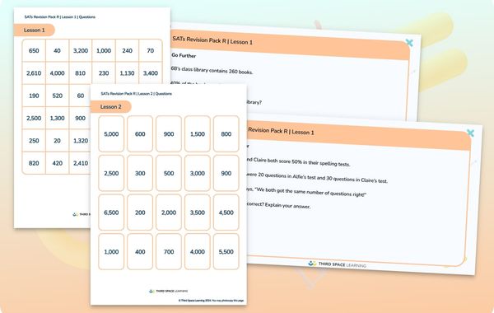The width and height of the screenshot is (494, 313).
Task: Select the Lesson 1 label pill
Action: (35, 30)
